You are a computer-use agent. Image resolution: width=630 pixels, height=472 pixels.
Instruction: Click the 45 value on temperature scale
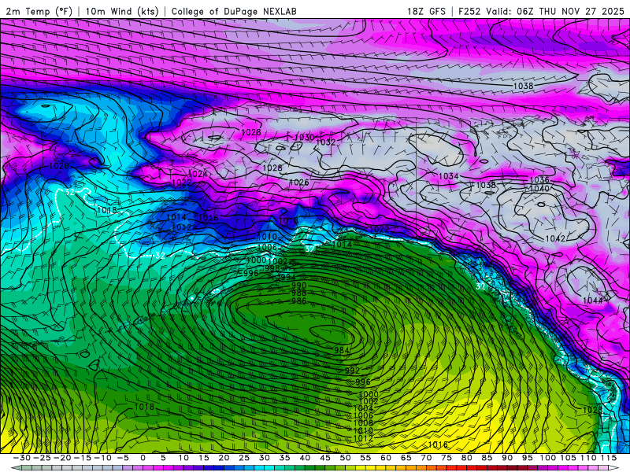coord(325,458)
